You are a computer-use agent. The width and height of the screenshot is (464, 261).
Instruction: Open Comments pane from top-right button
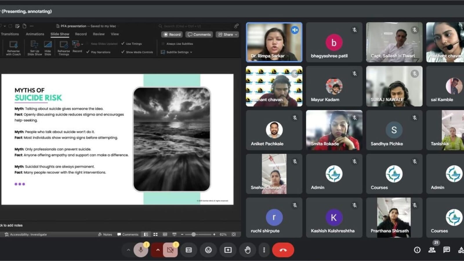(x=199, y=35)
